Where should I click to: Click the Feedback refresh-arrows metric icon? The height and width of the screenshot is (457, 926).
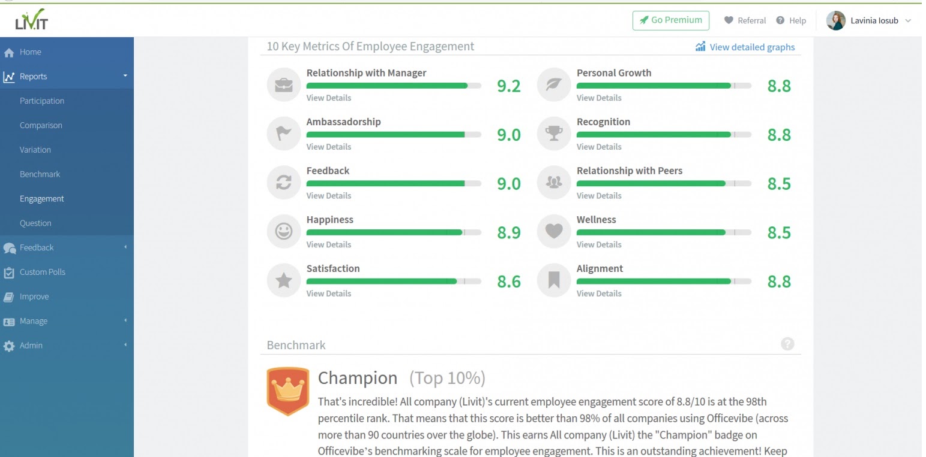point(283,183)
